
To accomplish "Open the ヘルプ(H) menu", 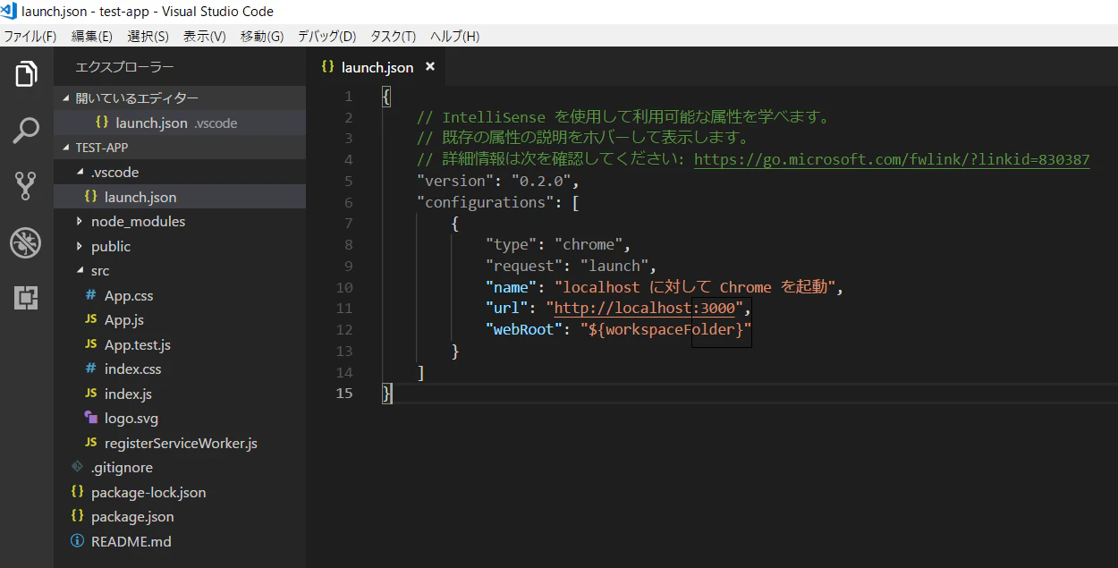I will click(455, 37).
